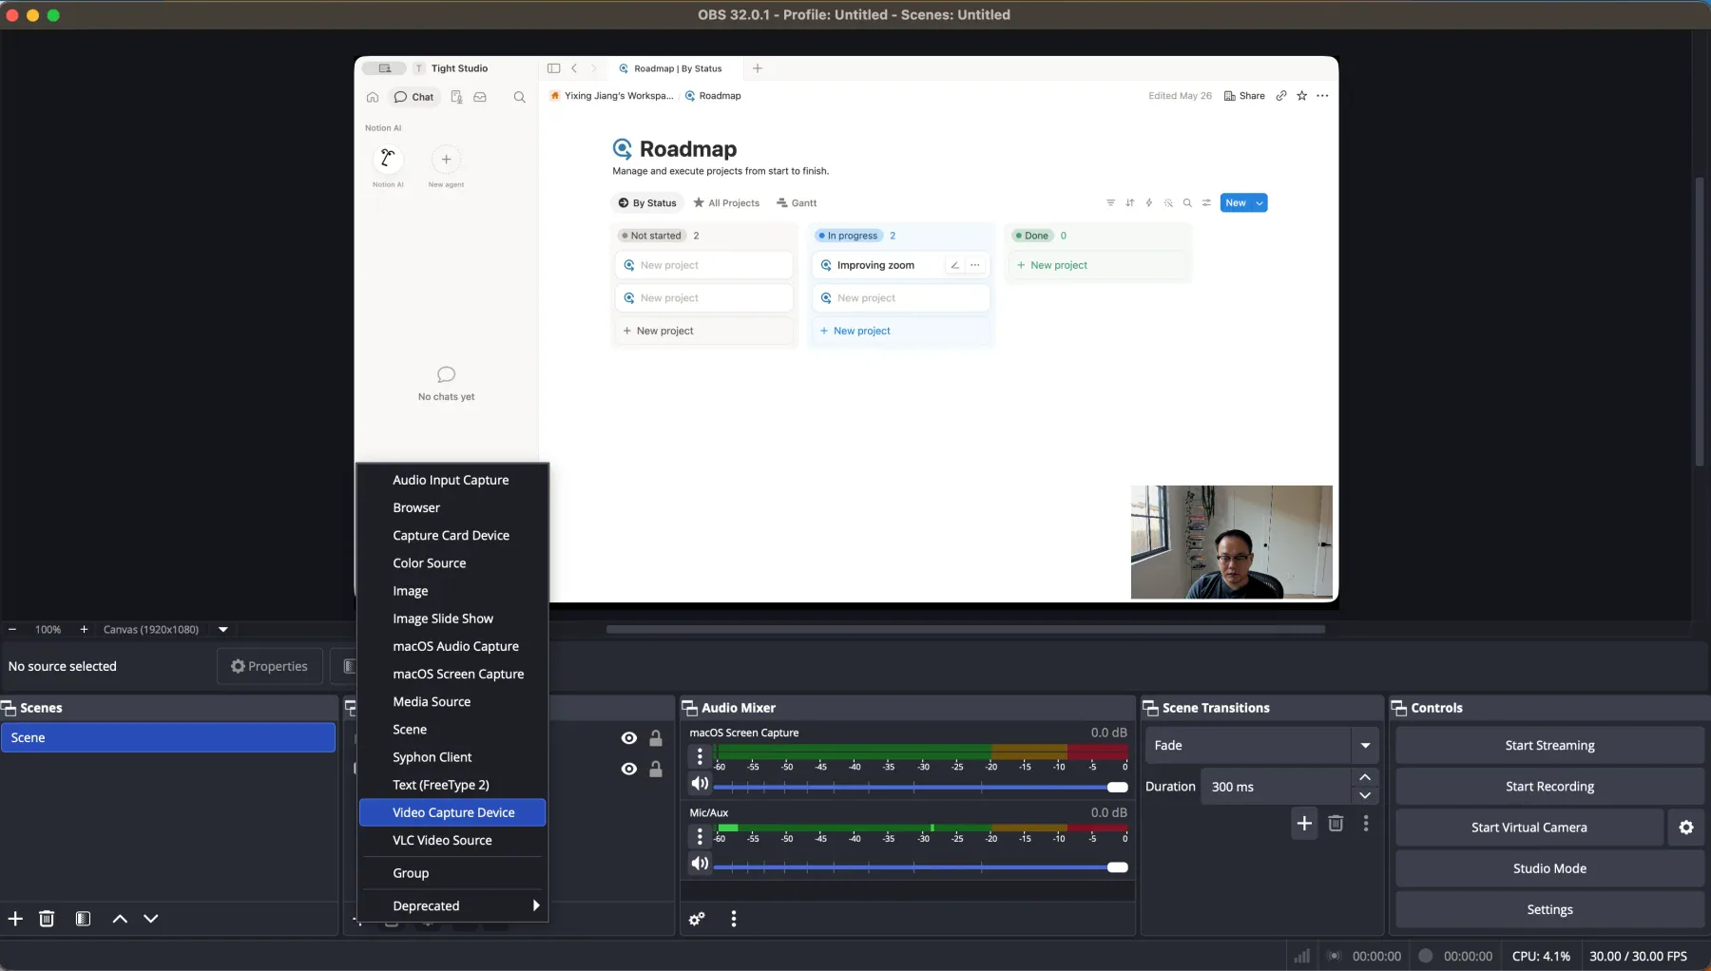Enable Studio Mode

coord(1549,868)
